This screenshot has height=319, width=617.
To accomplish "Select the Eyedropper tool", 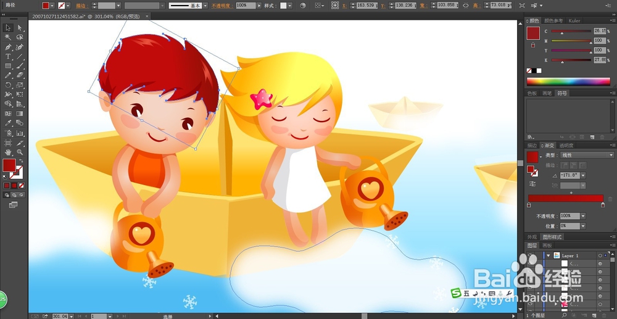I will pyautogui.click(x=8, y=123).
